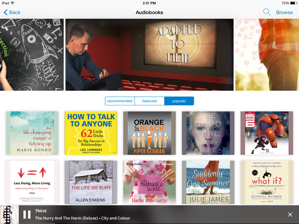The width and height of the screenshot is (299, 224).
Task: Tap the song title Thirst
Action: pyautogui.click(x=41, y=211)
